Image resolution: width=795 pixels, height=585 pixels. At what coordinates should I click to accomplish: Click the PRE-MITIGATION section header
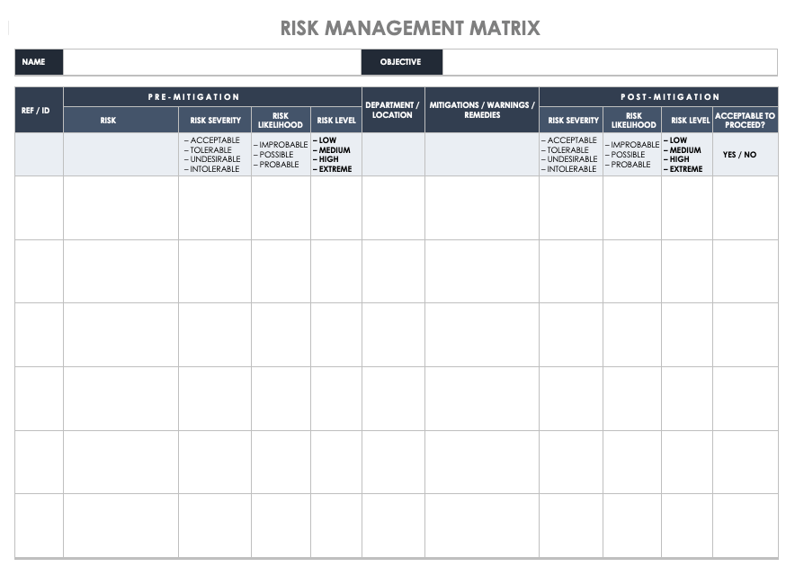point(212,96)
